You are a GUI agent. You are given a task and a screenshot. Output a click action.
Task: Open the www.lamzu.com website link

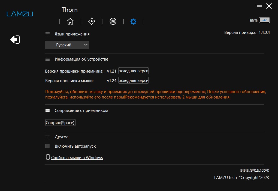click(x=254, y=170)
